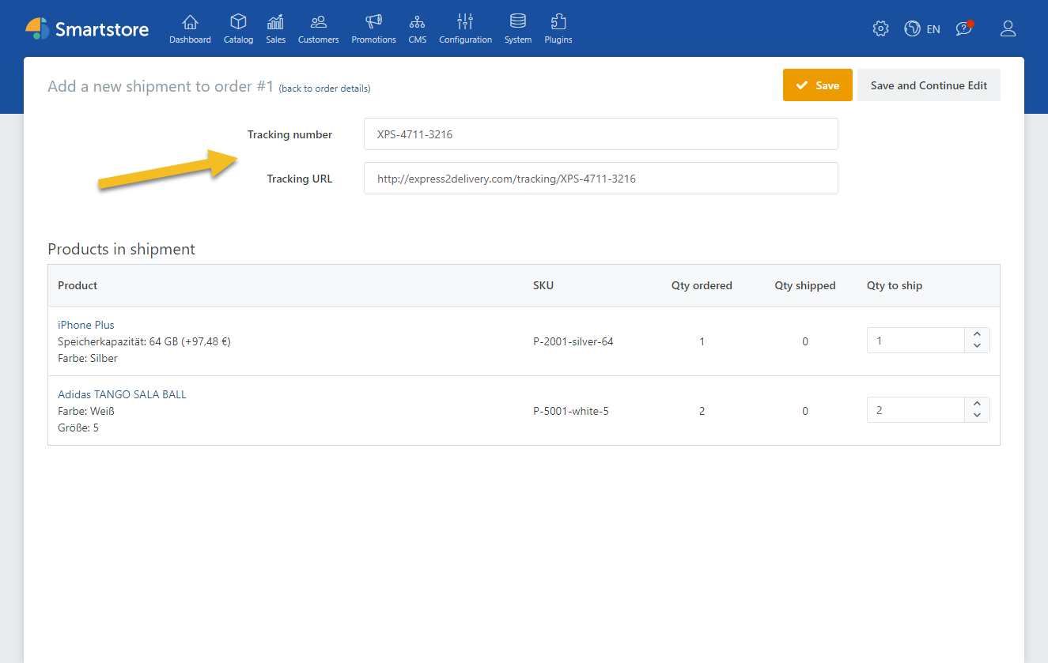Click the settings gear icon

coord(880,28)
